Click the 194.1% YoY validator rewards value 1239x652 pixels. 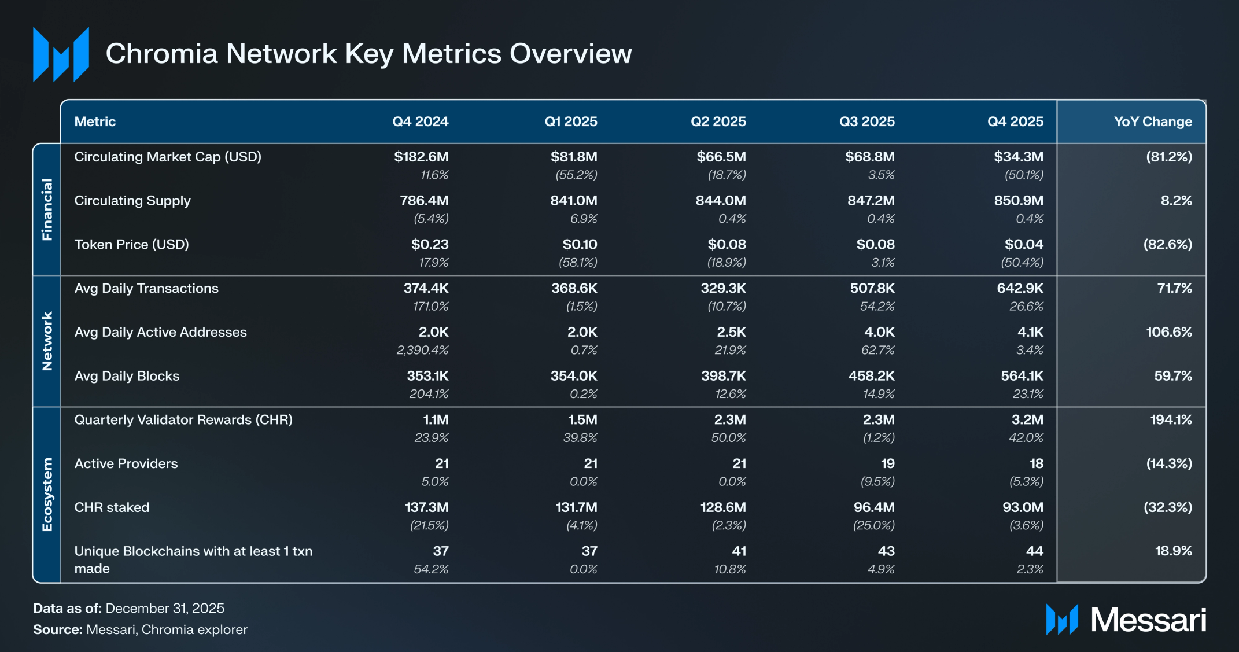click(1170, 419)
